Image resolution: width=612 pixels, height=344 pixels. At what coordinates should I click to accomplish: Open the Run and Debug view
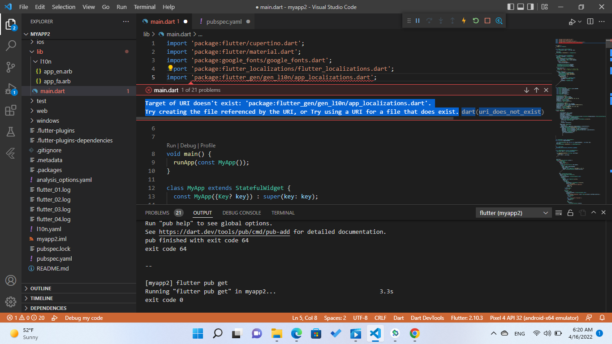11,89
